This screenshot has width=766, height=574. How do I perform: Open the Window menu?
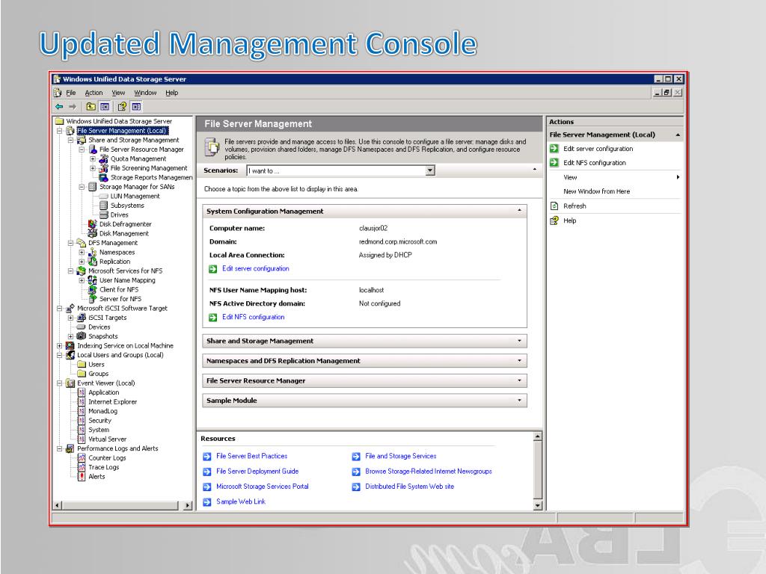click(x=145, y=93)
